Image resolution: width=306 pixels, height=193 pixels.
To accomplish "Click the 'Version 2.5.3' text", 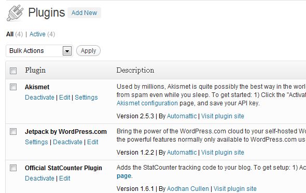I will click(135, 116).
